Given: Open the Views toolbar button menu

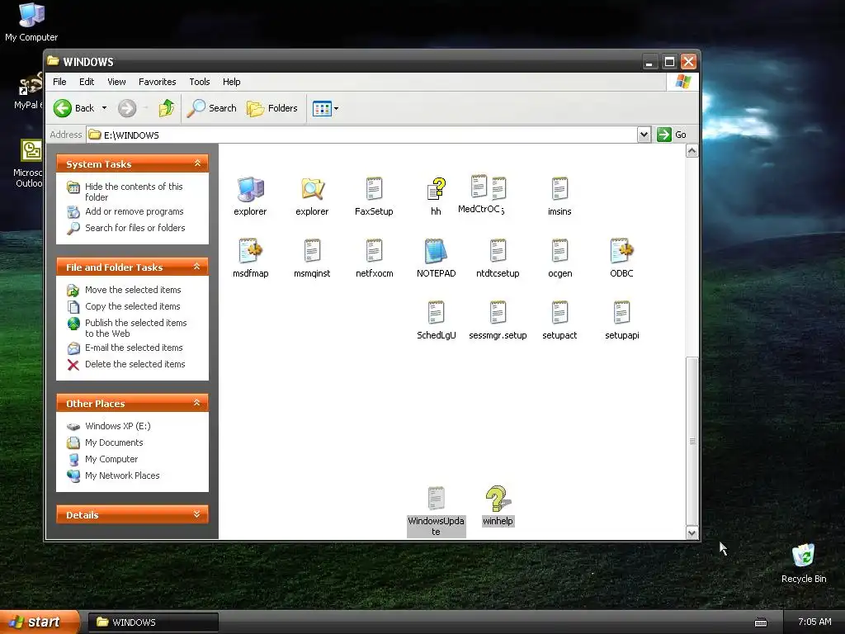Looking at the screenshot, I should tap(325, 108).
